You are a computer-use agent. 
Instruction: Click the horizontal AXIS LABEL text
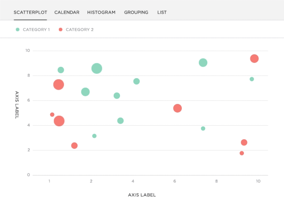(142, 195)
